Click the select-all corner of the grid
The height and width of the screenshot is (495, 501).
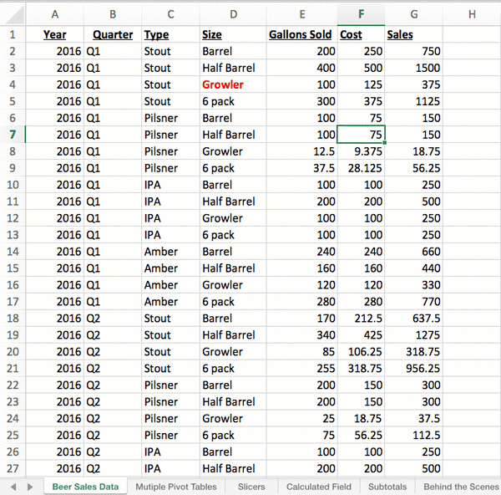click(13, 14)
